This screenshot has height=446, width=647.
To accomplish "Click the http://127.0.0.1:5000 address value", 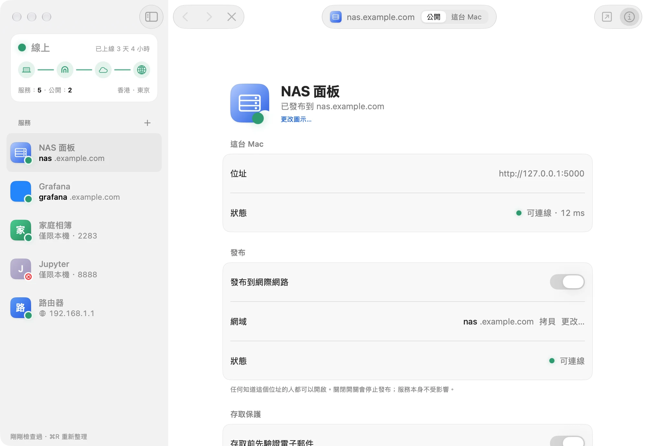I will pos(542,174).
